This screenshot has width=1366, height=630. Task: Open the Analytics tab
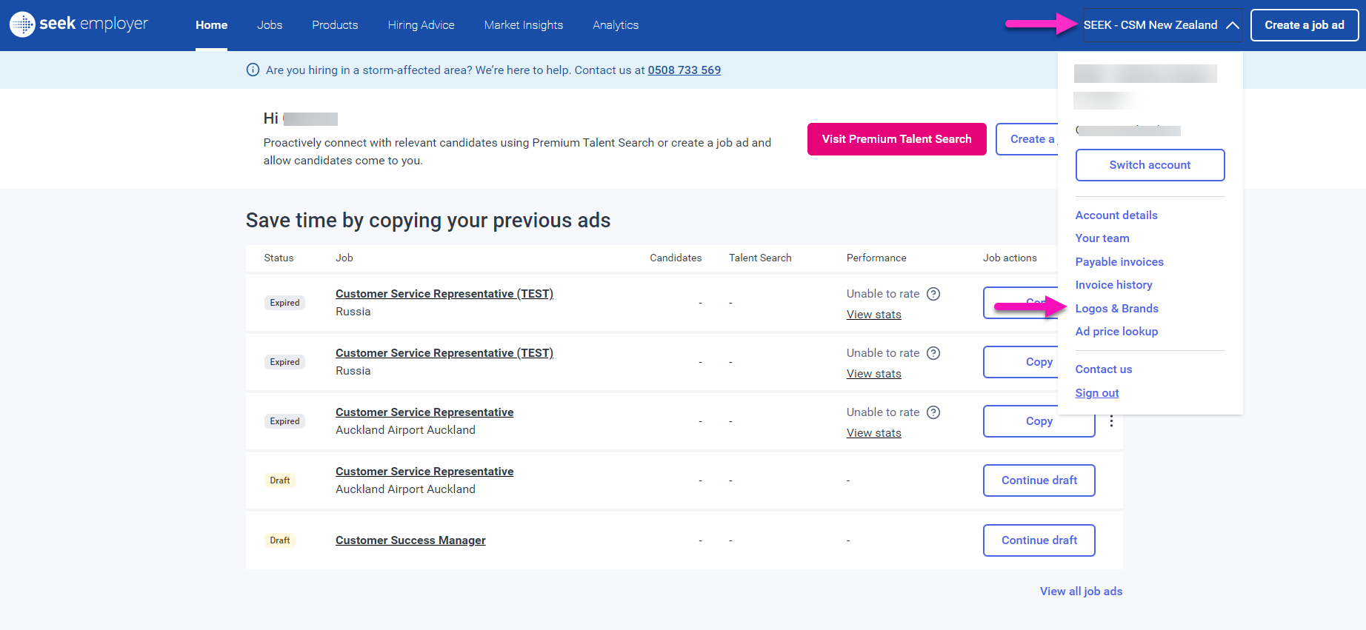pos(615,25)
